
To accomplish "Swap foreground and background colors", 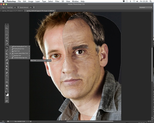I will click(8, 91).
